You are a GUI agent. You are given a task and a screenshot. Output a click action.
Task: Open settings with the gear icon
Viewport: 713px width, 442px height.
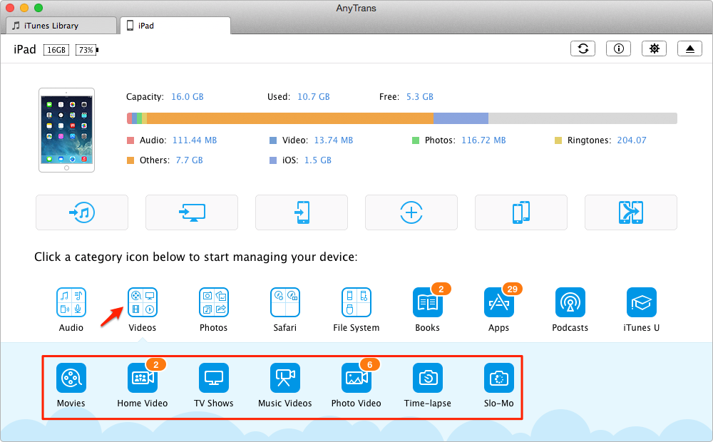654,48
